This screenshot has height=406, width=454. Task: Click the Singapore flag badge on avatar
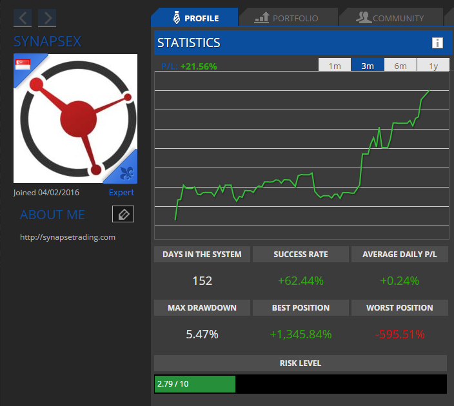click(26, 63)
